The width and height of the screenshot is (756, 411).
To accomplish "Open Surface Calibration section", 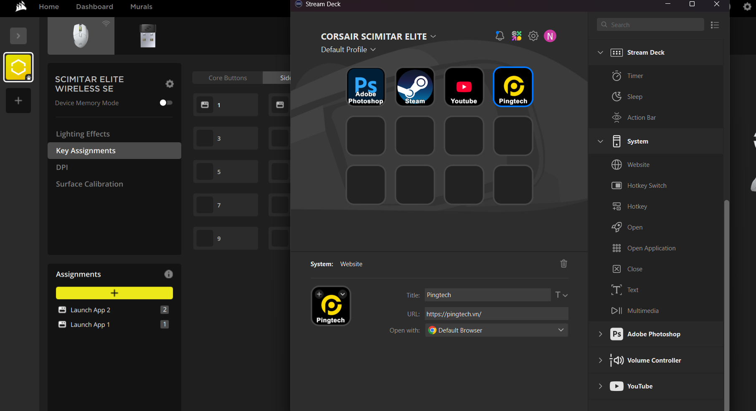I will (114, 184).
